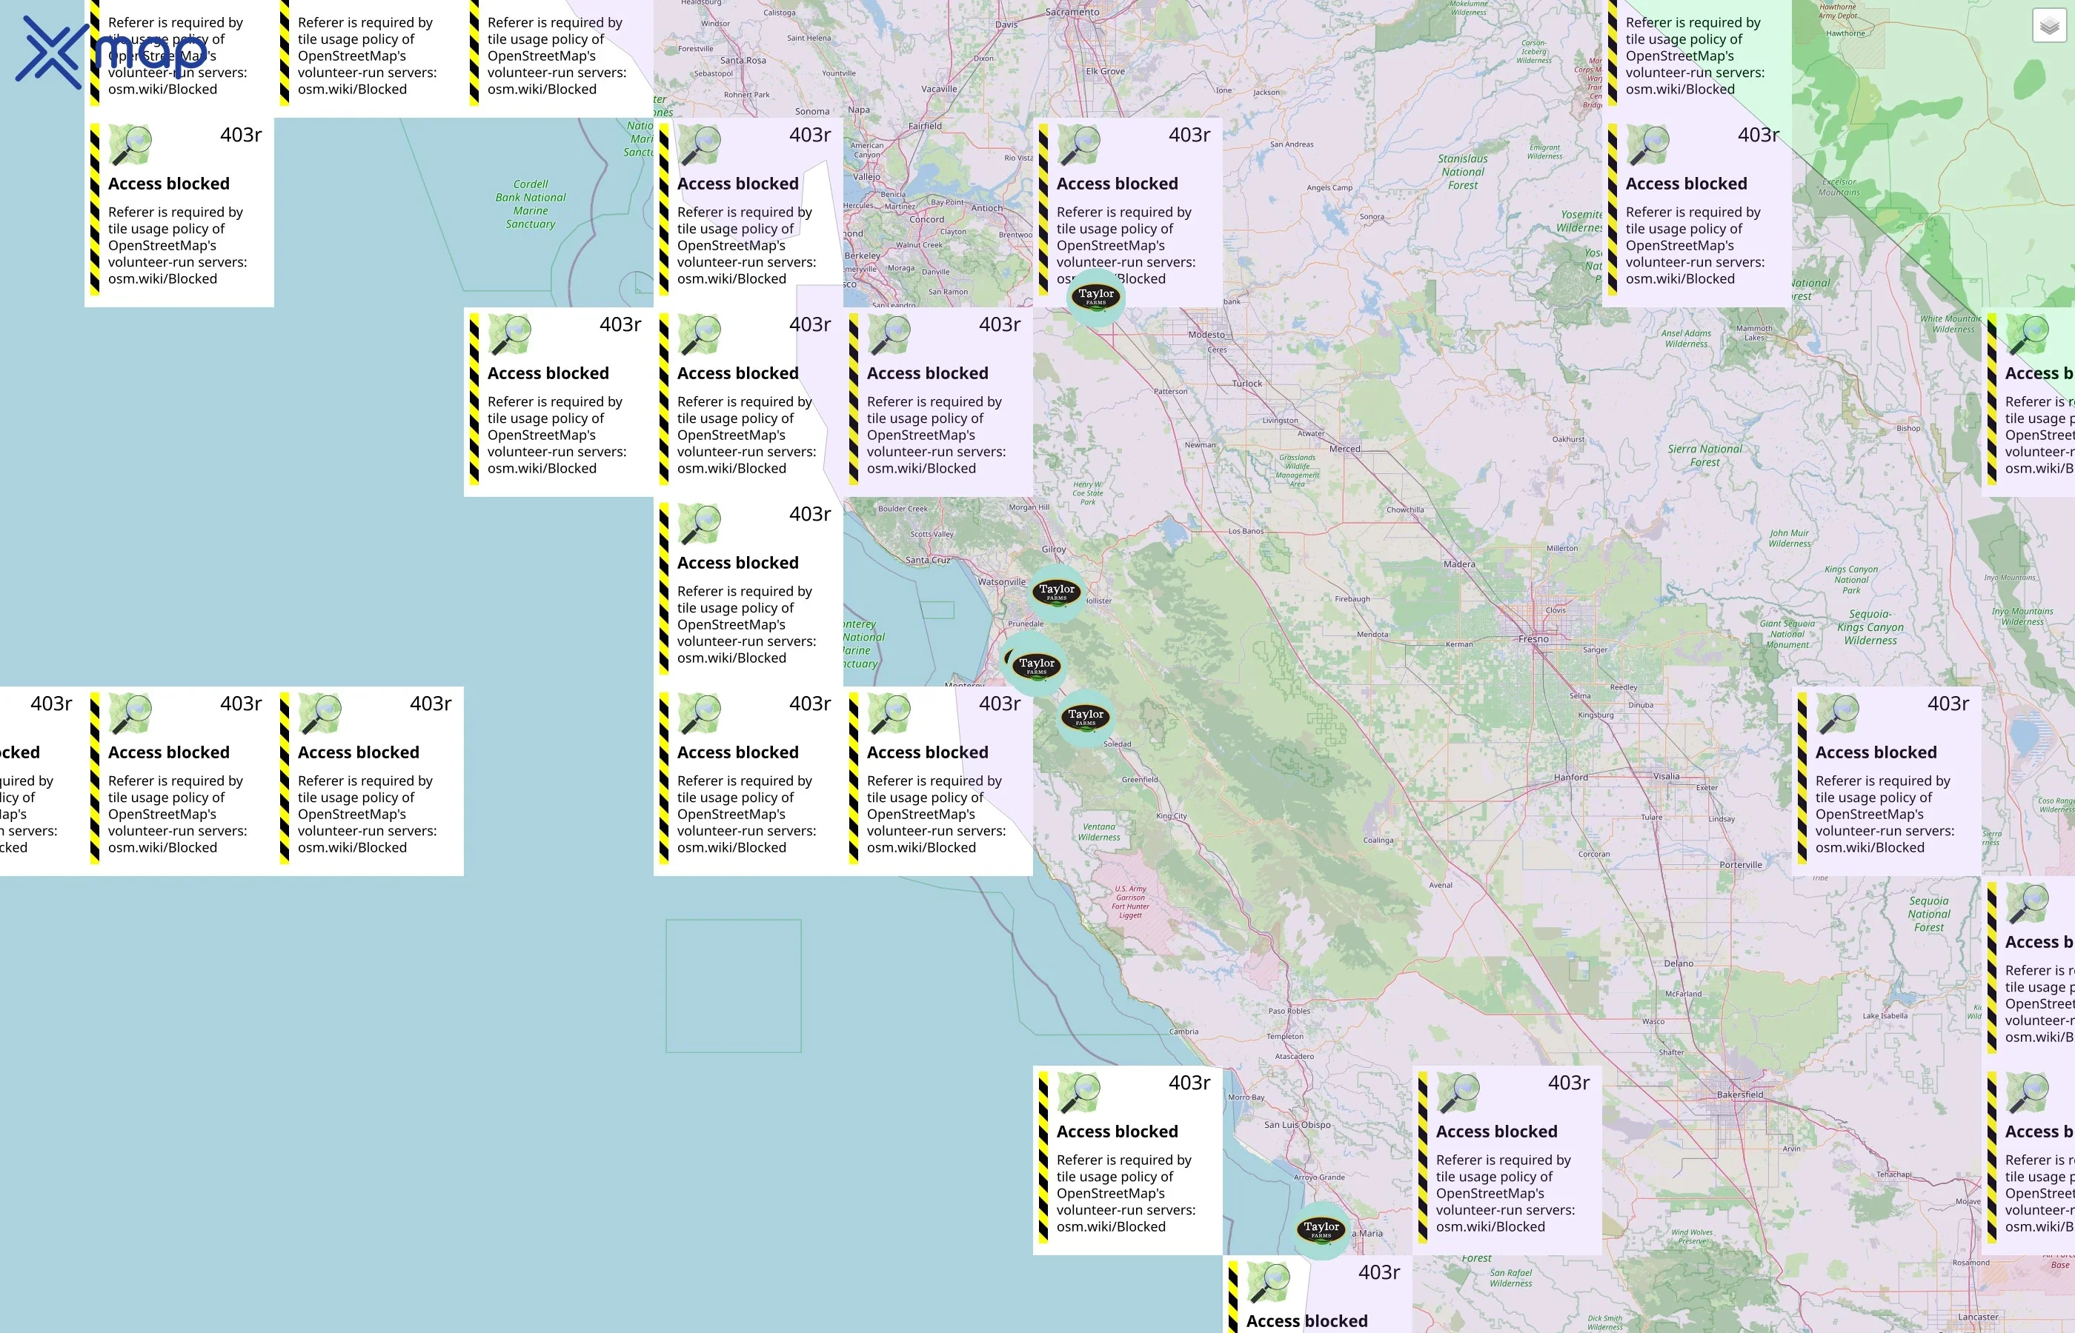The image size is (2075, 1333).
Task: Click the Sequoia National Forest label
Action: (x=1930, y=914)
